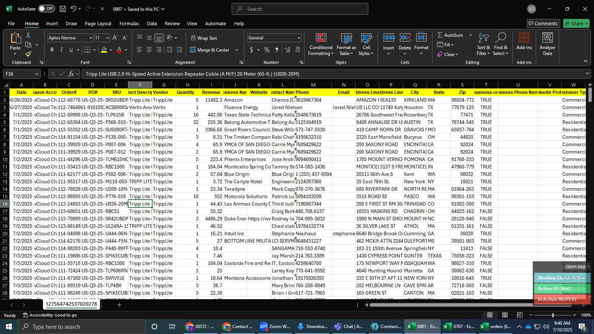
Task: Toggle Underline formatting
Action: click(71, 50)
